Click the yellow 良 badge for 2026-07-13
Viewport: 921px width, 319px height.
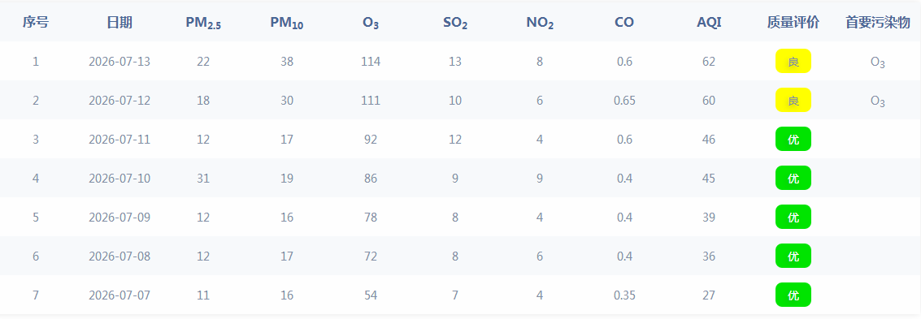(x=793, y=61)
